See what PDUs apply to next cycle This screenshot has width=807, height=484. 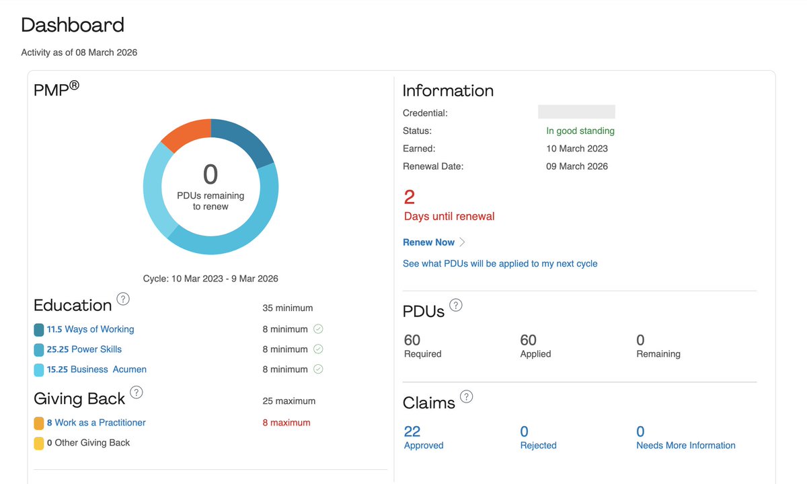tap(500, 263)
